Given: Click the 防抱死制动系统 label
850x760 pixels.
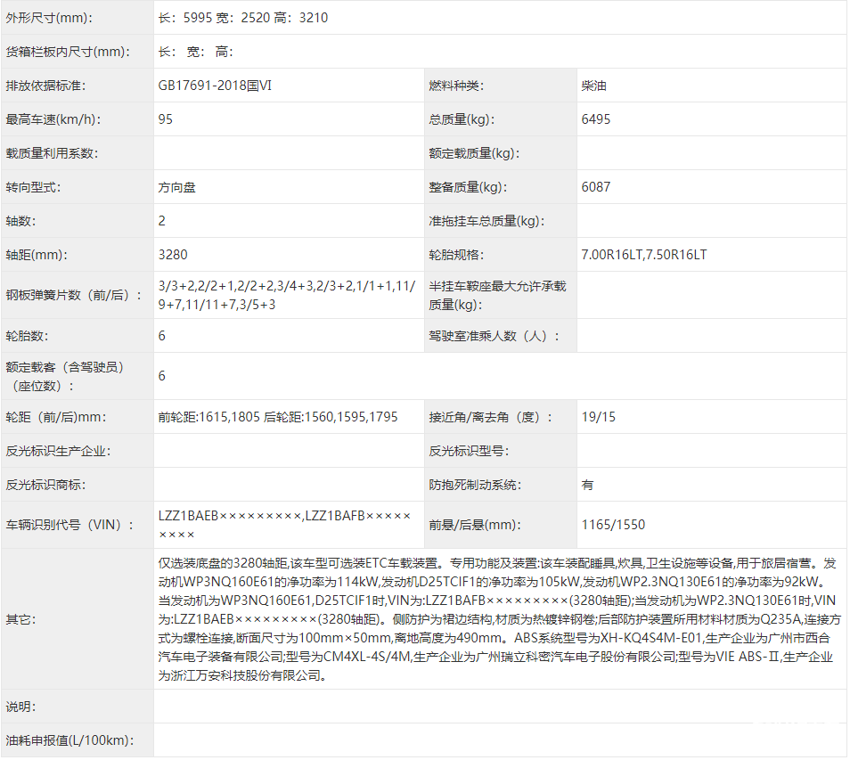Looking at the screenshot, I should click(475, 485).
